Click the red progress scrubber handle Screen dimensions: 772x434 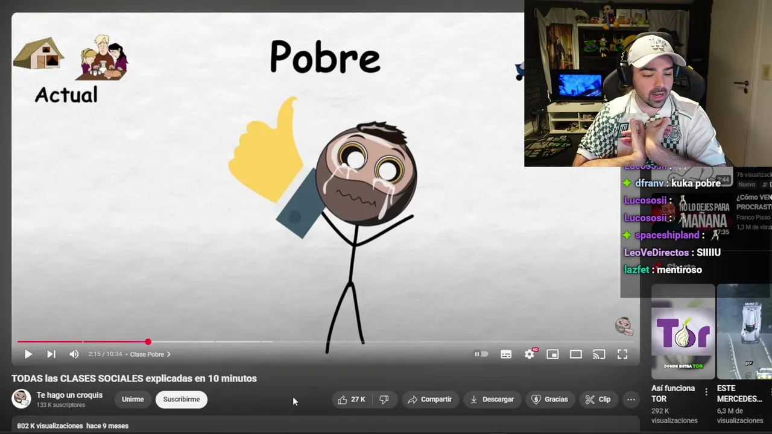coord(148,342)
